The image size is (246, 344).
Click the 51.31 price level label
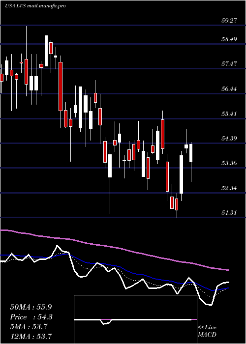click(229, 213)
